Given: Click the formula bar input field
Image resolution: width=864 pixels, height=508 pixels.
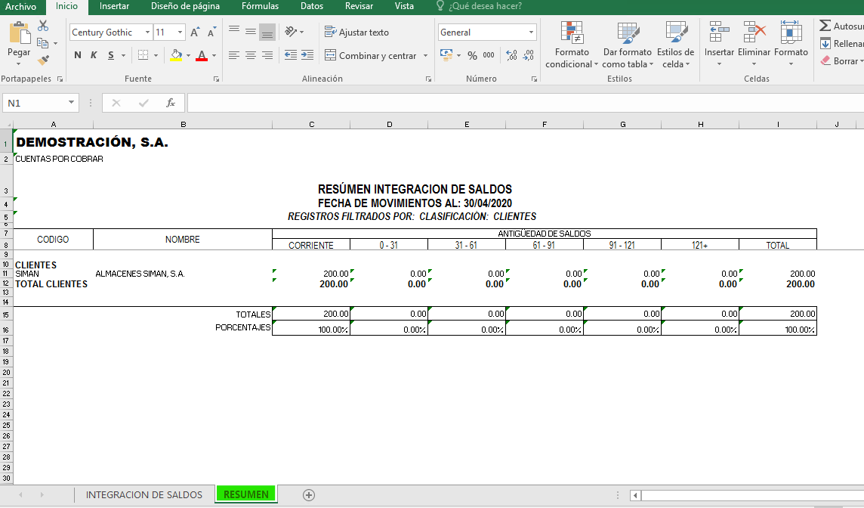Looking at the screenshot, I should click(521, 103).
